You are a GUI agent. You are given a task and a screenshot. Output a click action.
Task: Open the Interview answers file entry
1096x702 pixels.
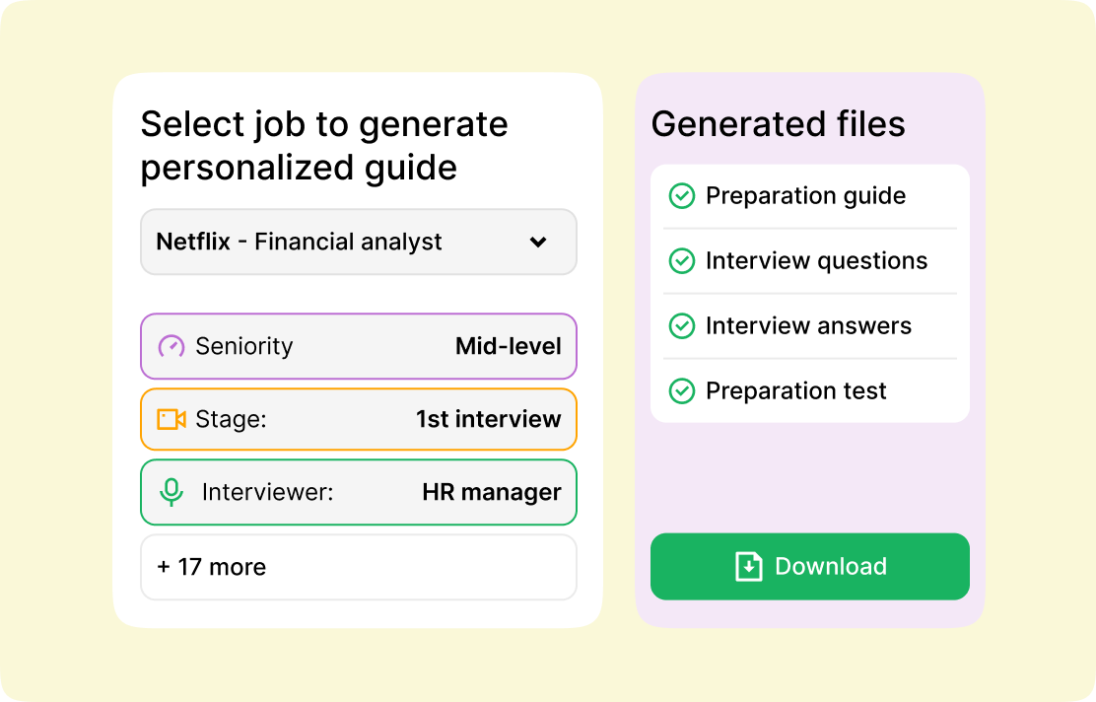click(x=810, y=325)
